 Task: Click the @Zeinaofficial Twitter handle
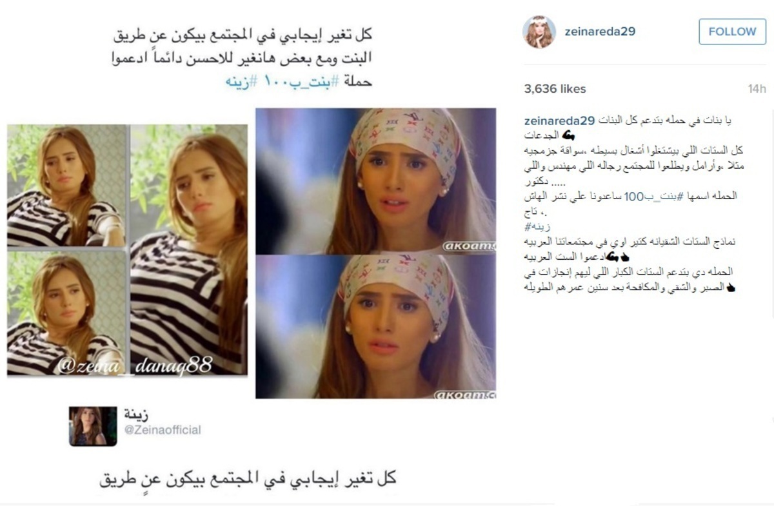pyautogui.click(x=162, y=430)
